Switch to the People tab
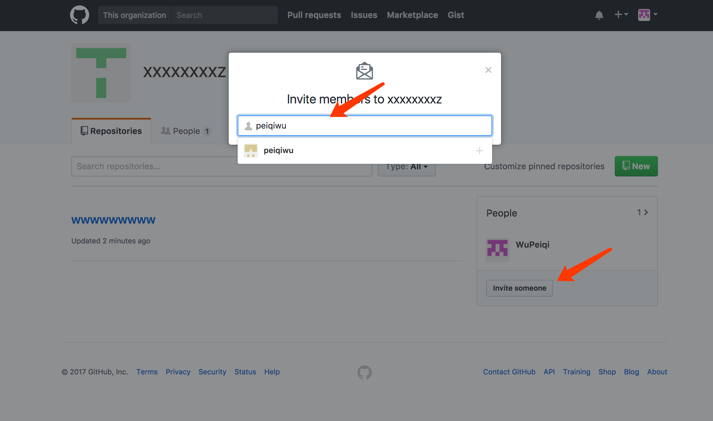This screenshot has width=713, height=421. pos(186,131)
